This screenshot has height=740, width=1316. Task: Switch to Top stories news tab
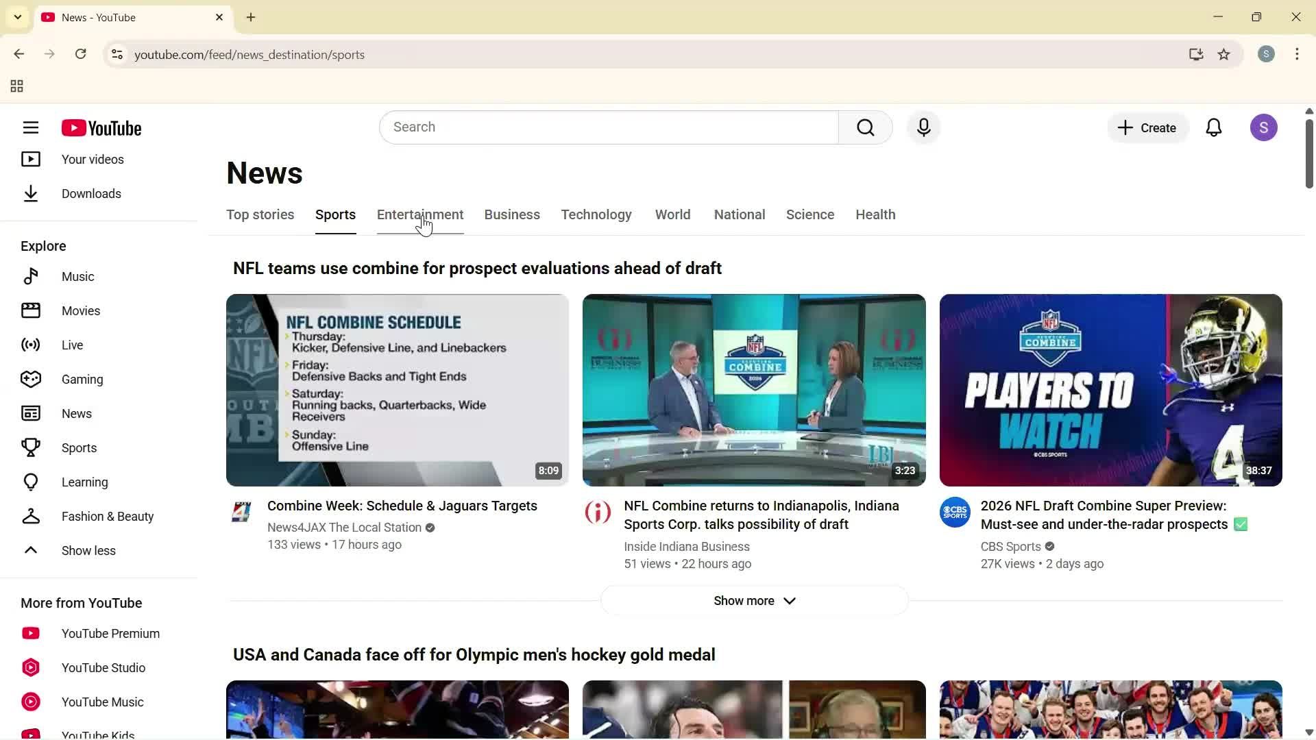260,214
